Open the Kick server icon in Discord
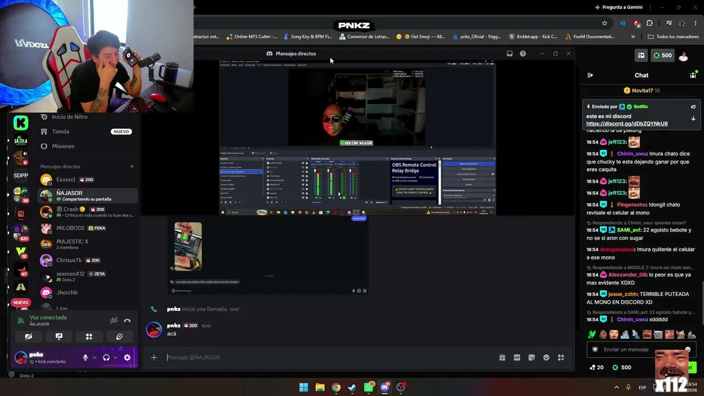The width and height of the screenshot is (704, 396). click(21, 123)
